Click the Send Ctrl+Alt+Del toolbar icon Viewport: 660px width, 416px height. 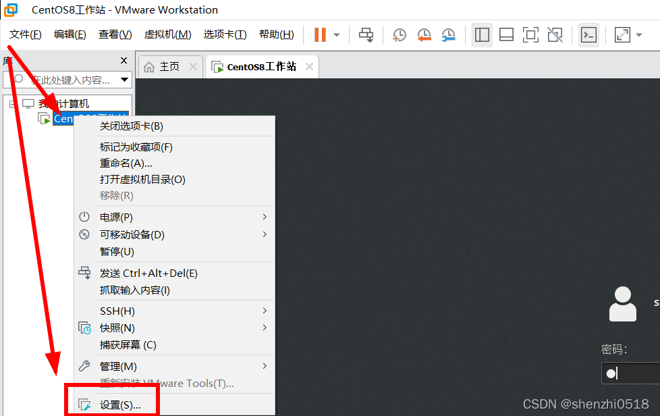(366, 34)
